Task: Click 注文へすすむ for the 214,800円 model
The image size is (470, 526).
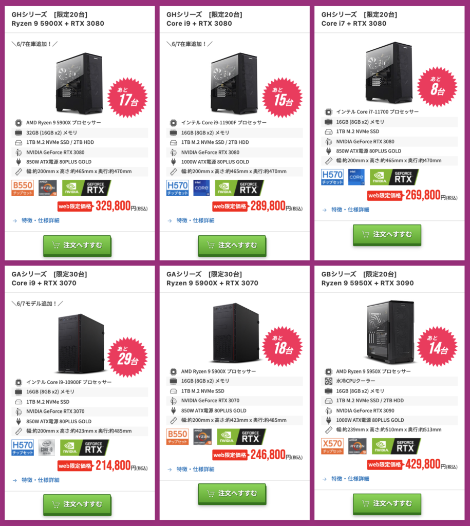Action: pos(77,504)
